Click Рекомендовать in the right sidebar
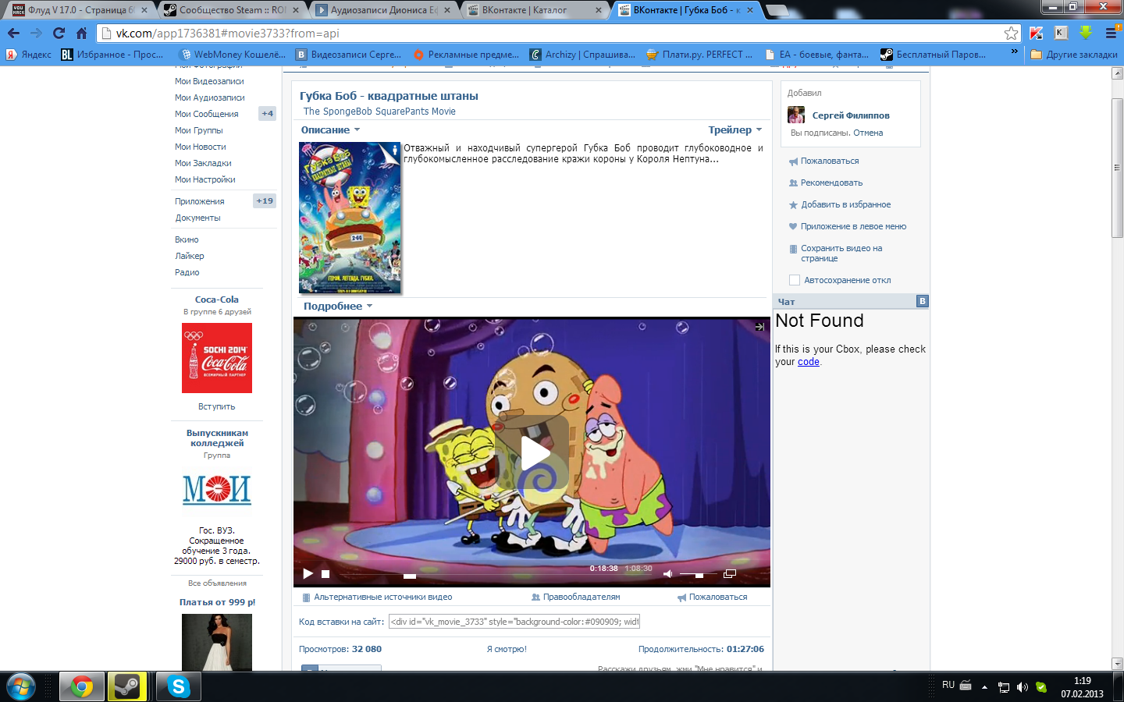This screenshot has width=1124, height=702. pos(831,183)
